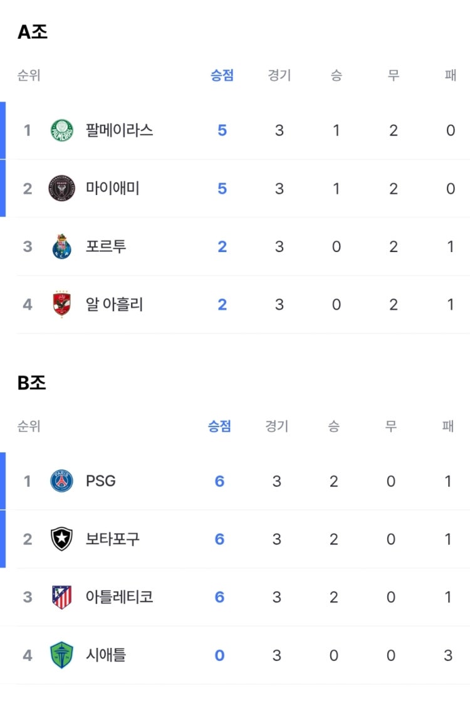Select the B조 group heading
This screenshot has height=703, width=470.
(32, 383)
